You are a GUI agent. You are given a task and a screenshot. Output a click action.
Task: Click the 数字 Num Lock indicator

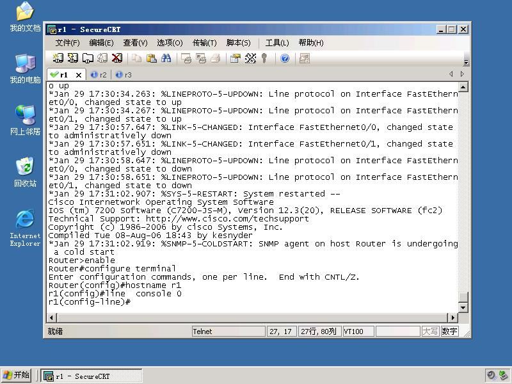click(x=449, y=332)
